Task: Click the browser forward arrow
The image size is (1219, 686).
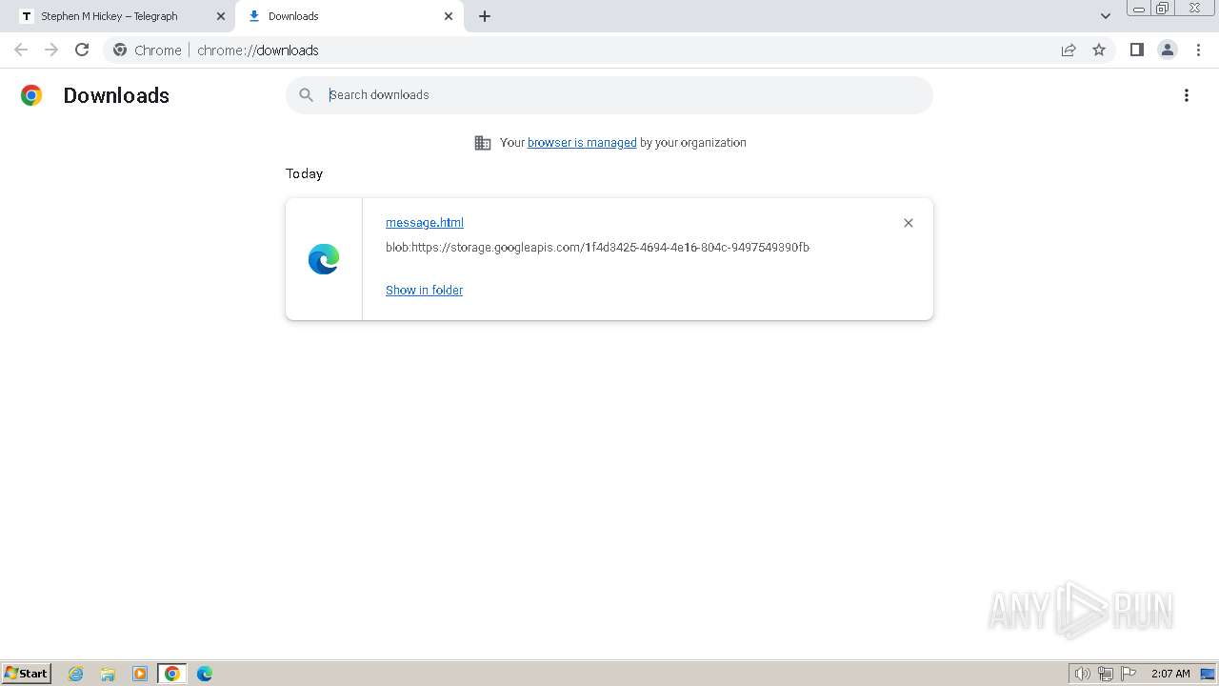Action: 51,50
